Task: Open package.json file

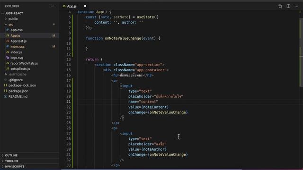Action: pyautogui.click(x=18, y=91)
